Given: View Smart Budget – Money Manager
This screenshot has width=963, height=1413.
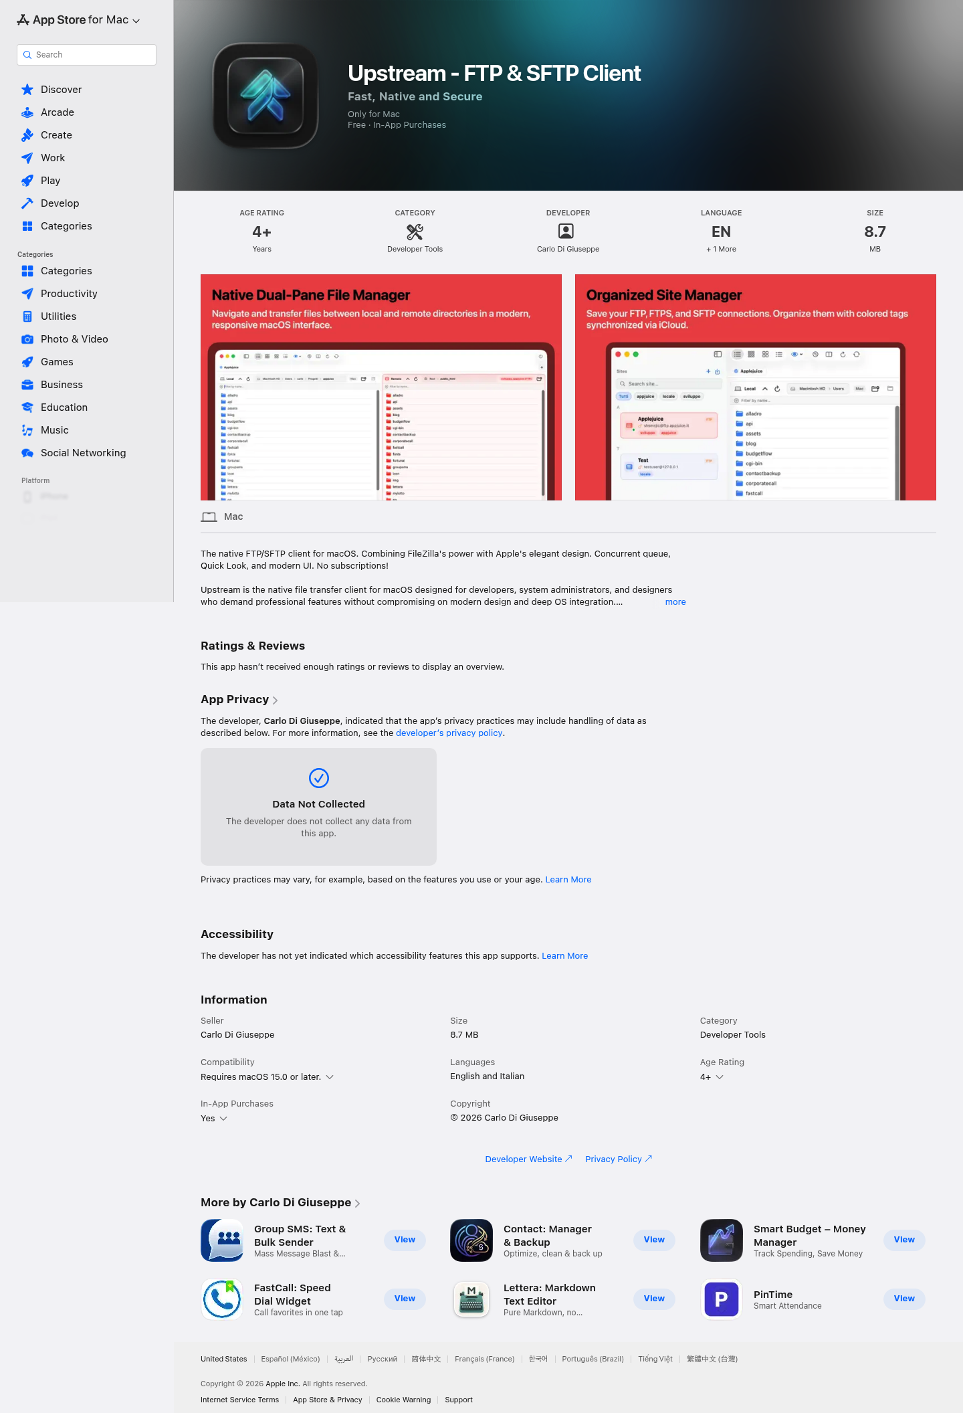Looking at the screenshot, I should click(904, 1240).
